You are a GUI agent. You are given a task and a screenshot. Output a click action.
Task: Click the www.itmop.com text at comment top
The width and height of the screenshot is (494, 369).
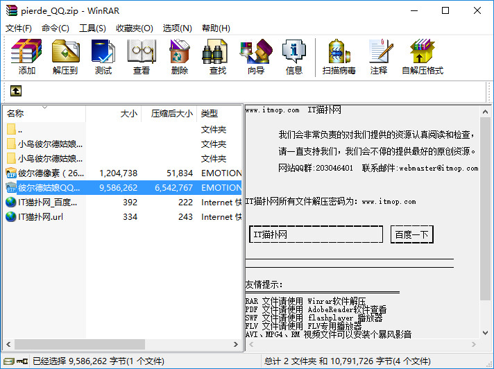click(272, 110)
